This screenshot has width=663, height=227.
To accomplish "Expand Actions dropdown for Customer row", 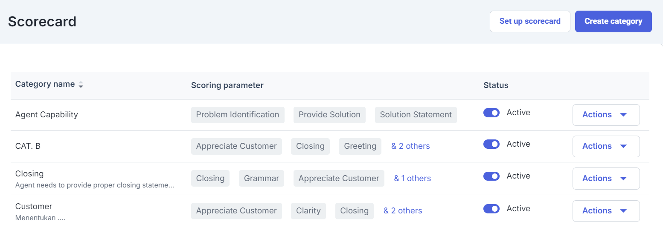I will click(x=606, y=211).
